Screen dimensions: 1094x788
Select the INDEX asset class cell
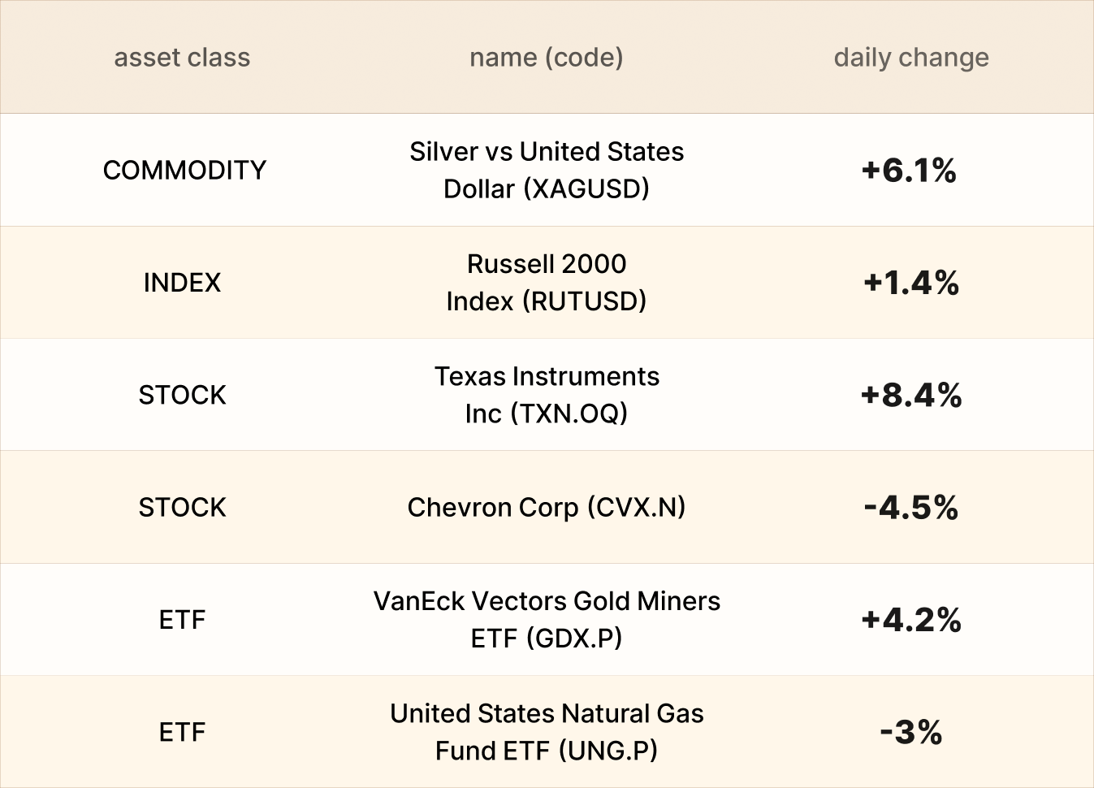click(182, 283)
